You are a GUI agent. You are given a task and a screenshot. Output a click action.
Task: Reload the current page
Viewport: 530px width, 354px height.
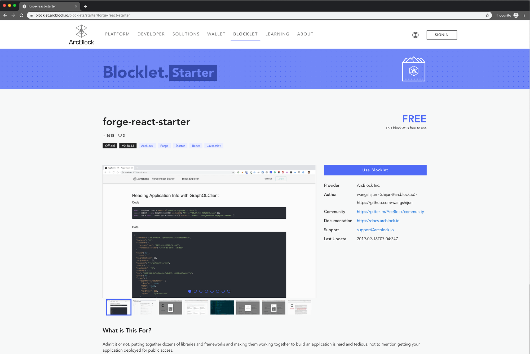(x=21, y=15)
